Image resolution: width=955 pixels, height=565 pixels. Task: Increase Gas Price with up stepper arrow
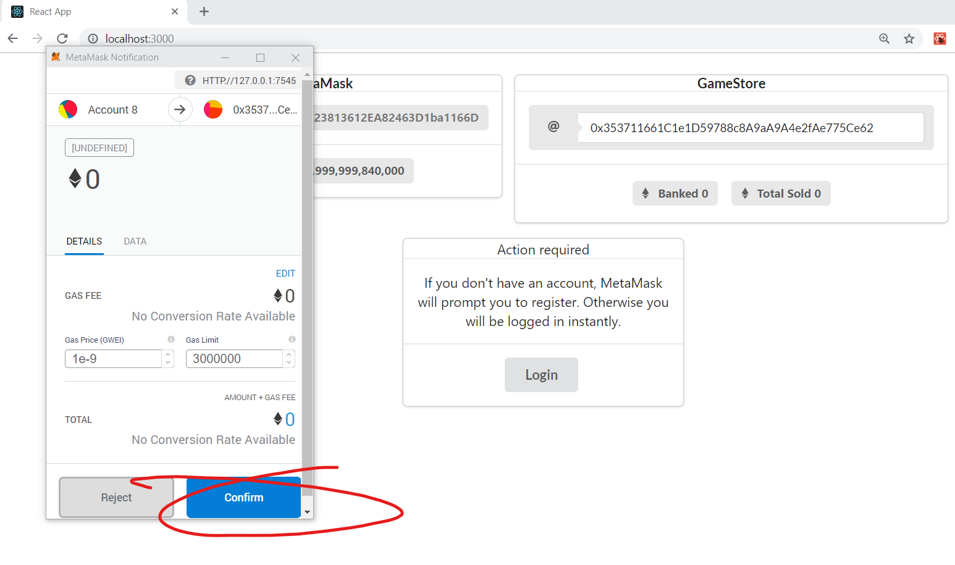pos(168,354)
